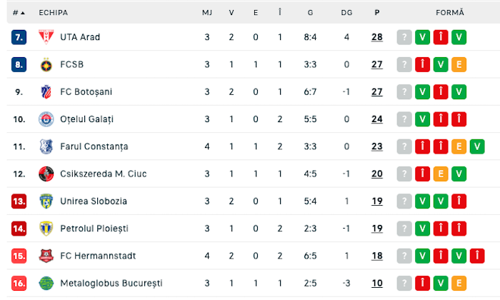The image size is (500, 300).
Task: Click the ECHIPA column header
Action: coord(54,13)
